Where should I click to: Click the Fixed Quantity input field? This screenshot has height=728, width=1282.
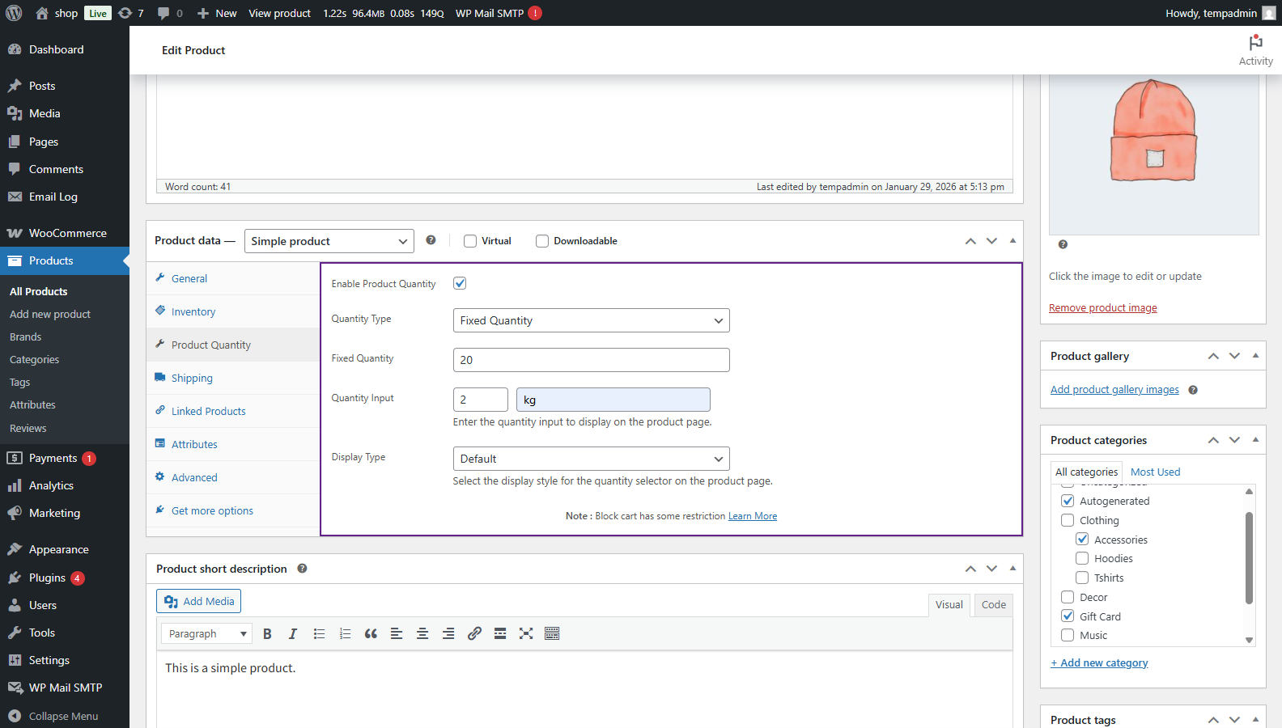click(x=591, y=360)
